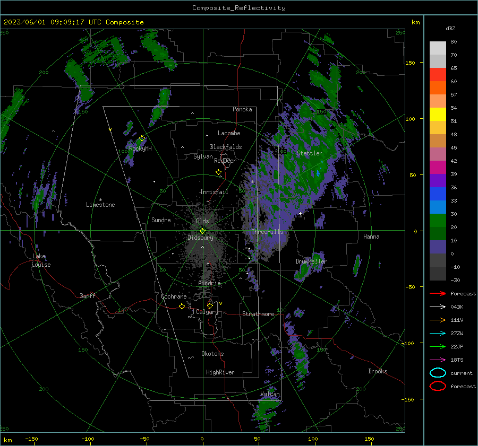Click the Strathmore label

point(258,314)
